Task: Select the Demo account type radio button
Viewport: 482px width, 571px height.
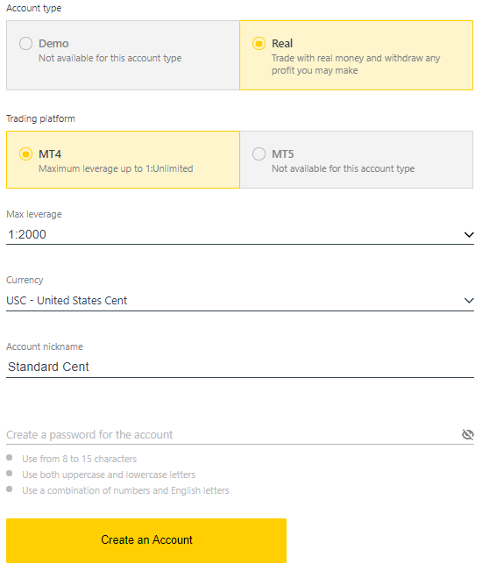Action: tap(25, 44)
